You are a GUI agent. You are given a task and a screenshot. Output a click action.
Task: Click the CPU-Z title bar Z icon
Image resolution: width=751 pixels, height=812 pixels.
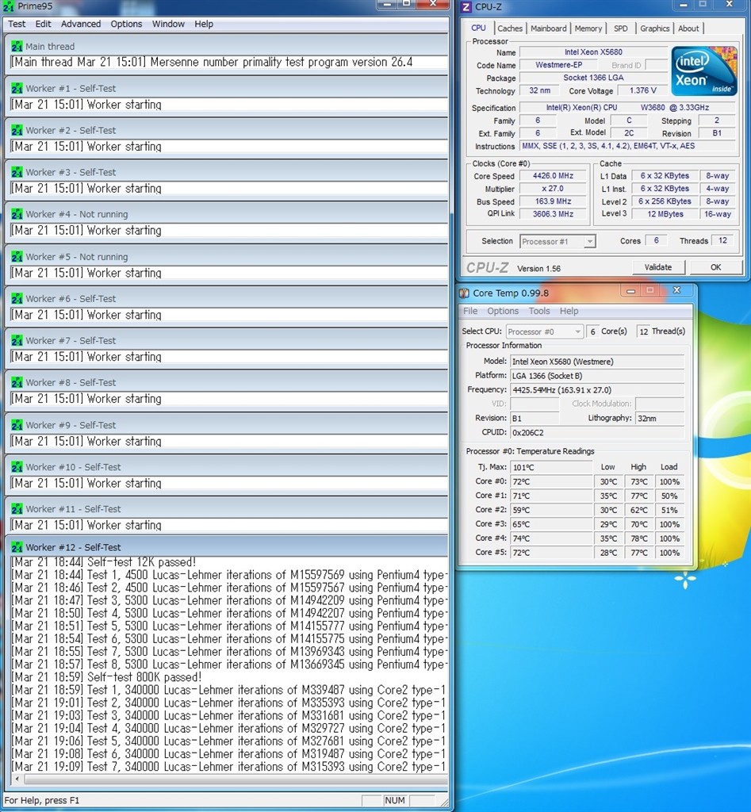(466, 6)
